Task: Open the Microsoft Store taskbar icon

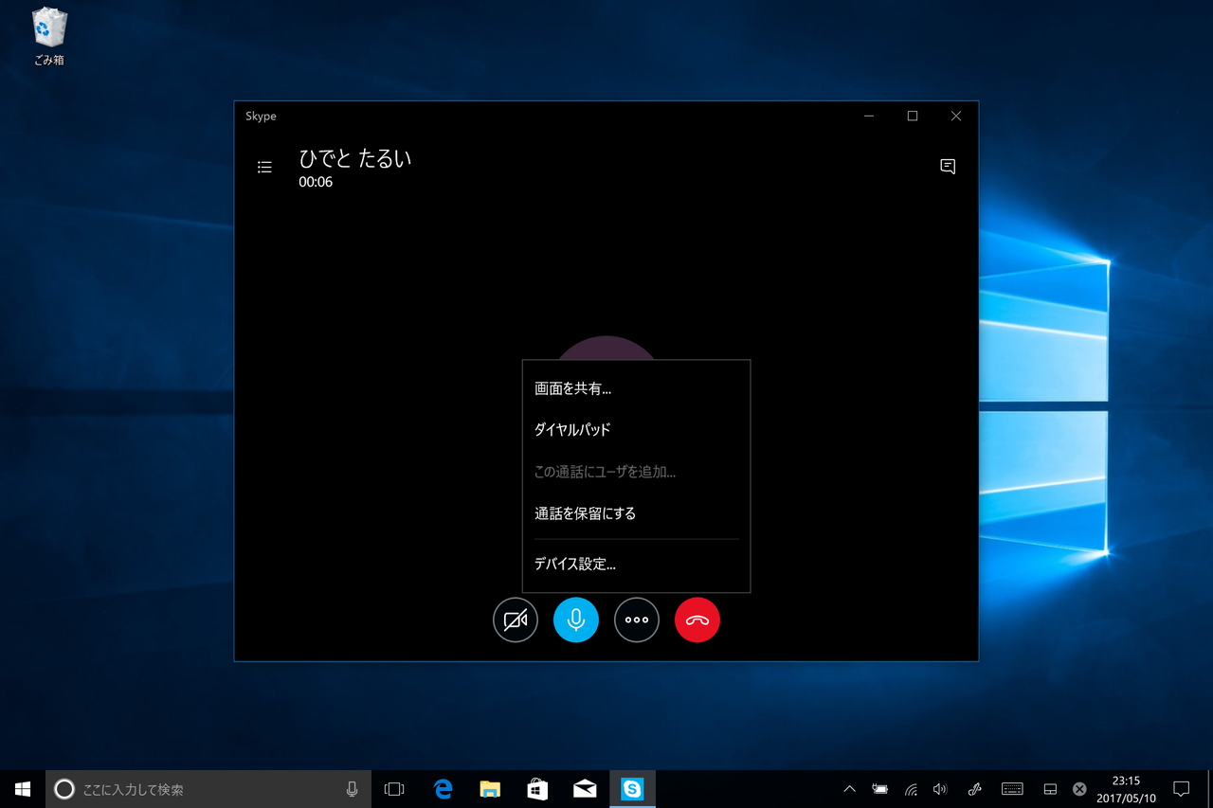Action: pos(537,788)
